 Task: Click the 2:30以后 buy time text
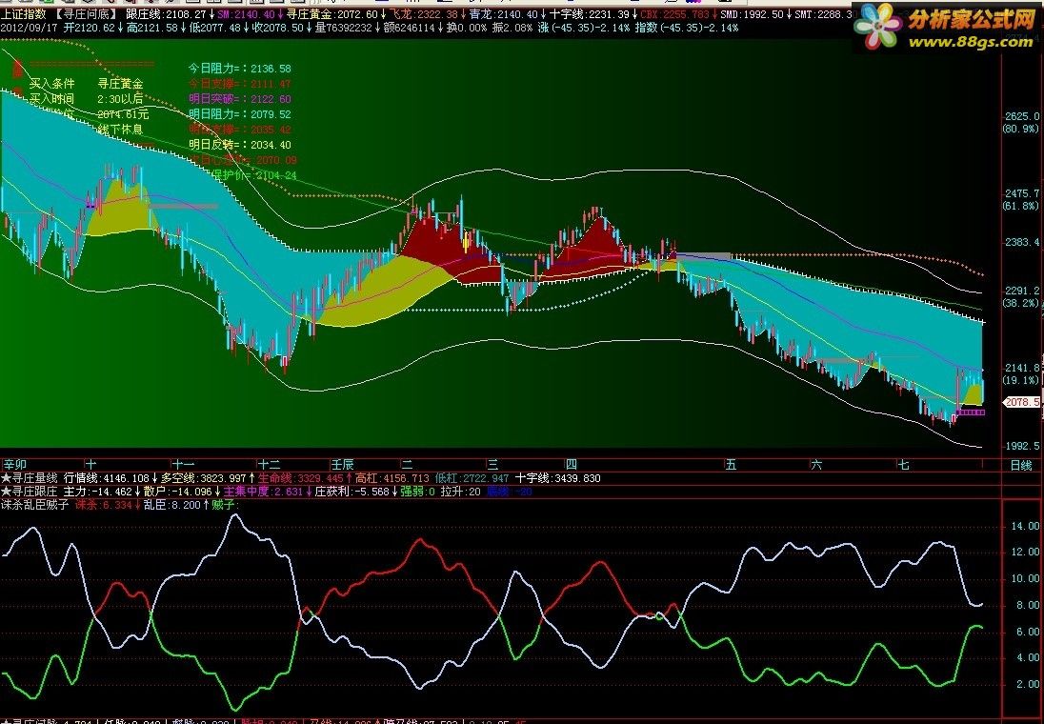tap(120, 98)
